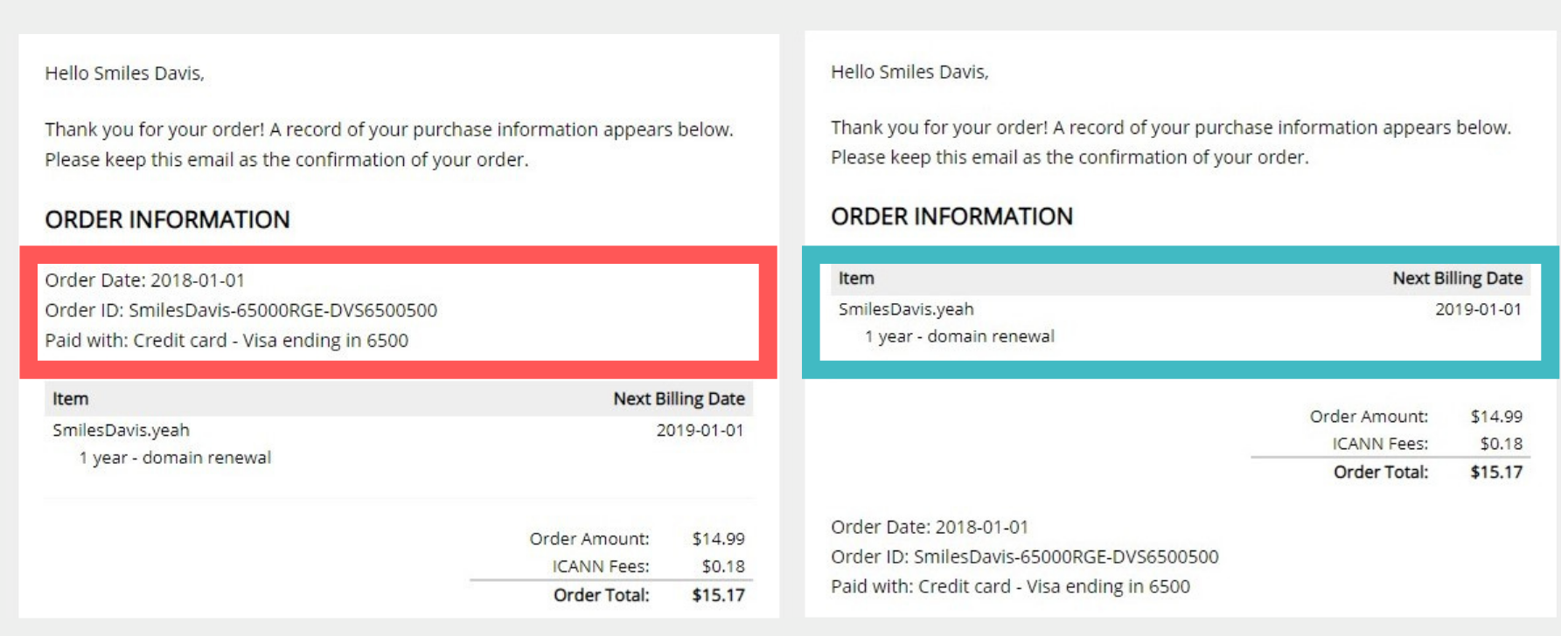
Task: Click left email ORDER INFORMATION heading
Action: coord(167,219)
